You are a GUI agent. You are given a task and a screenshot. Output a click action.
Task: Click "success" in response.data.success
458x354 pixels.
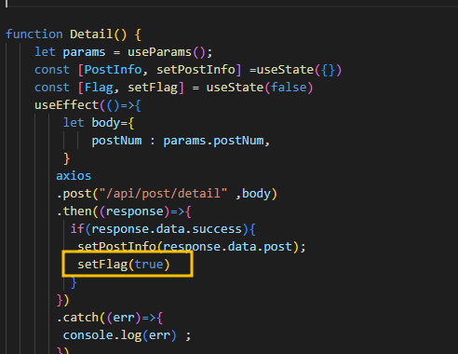point(217,229)
